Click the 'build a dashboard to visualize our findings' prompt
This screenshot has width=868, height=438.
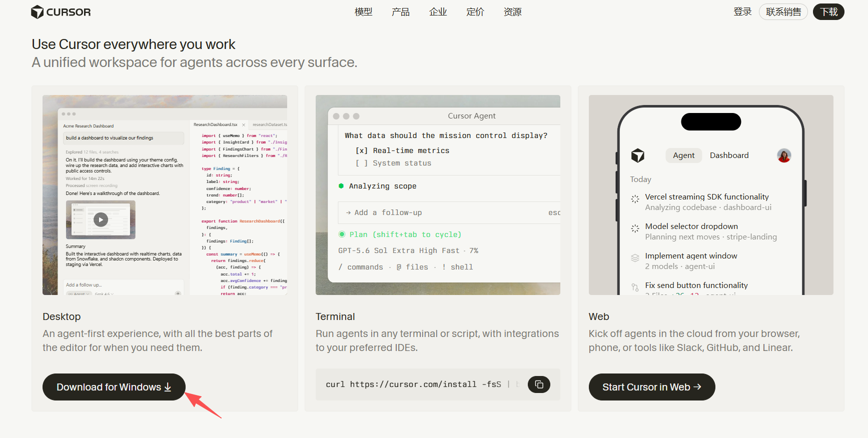click(124, 138)
